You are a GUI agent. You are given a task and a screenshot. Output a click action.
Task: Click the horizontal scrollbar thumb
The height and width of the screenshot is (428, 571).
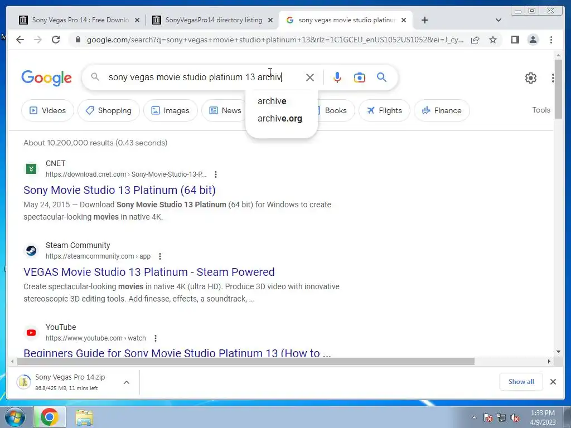(246, 361)
